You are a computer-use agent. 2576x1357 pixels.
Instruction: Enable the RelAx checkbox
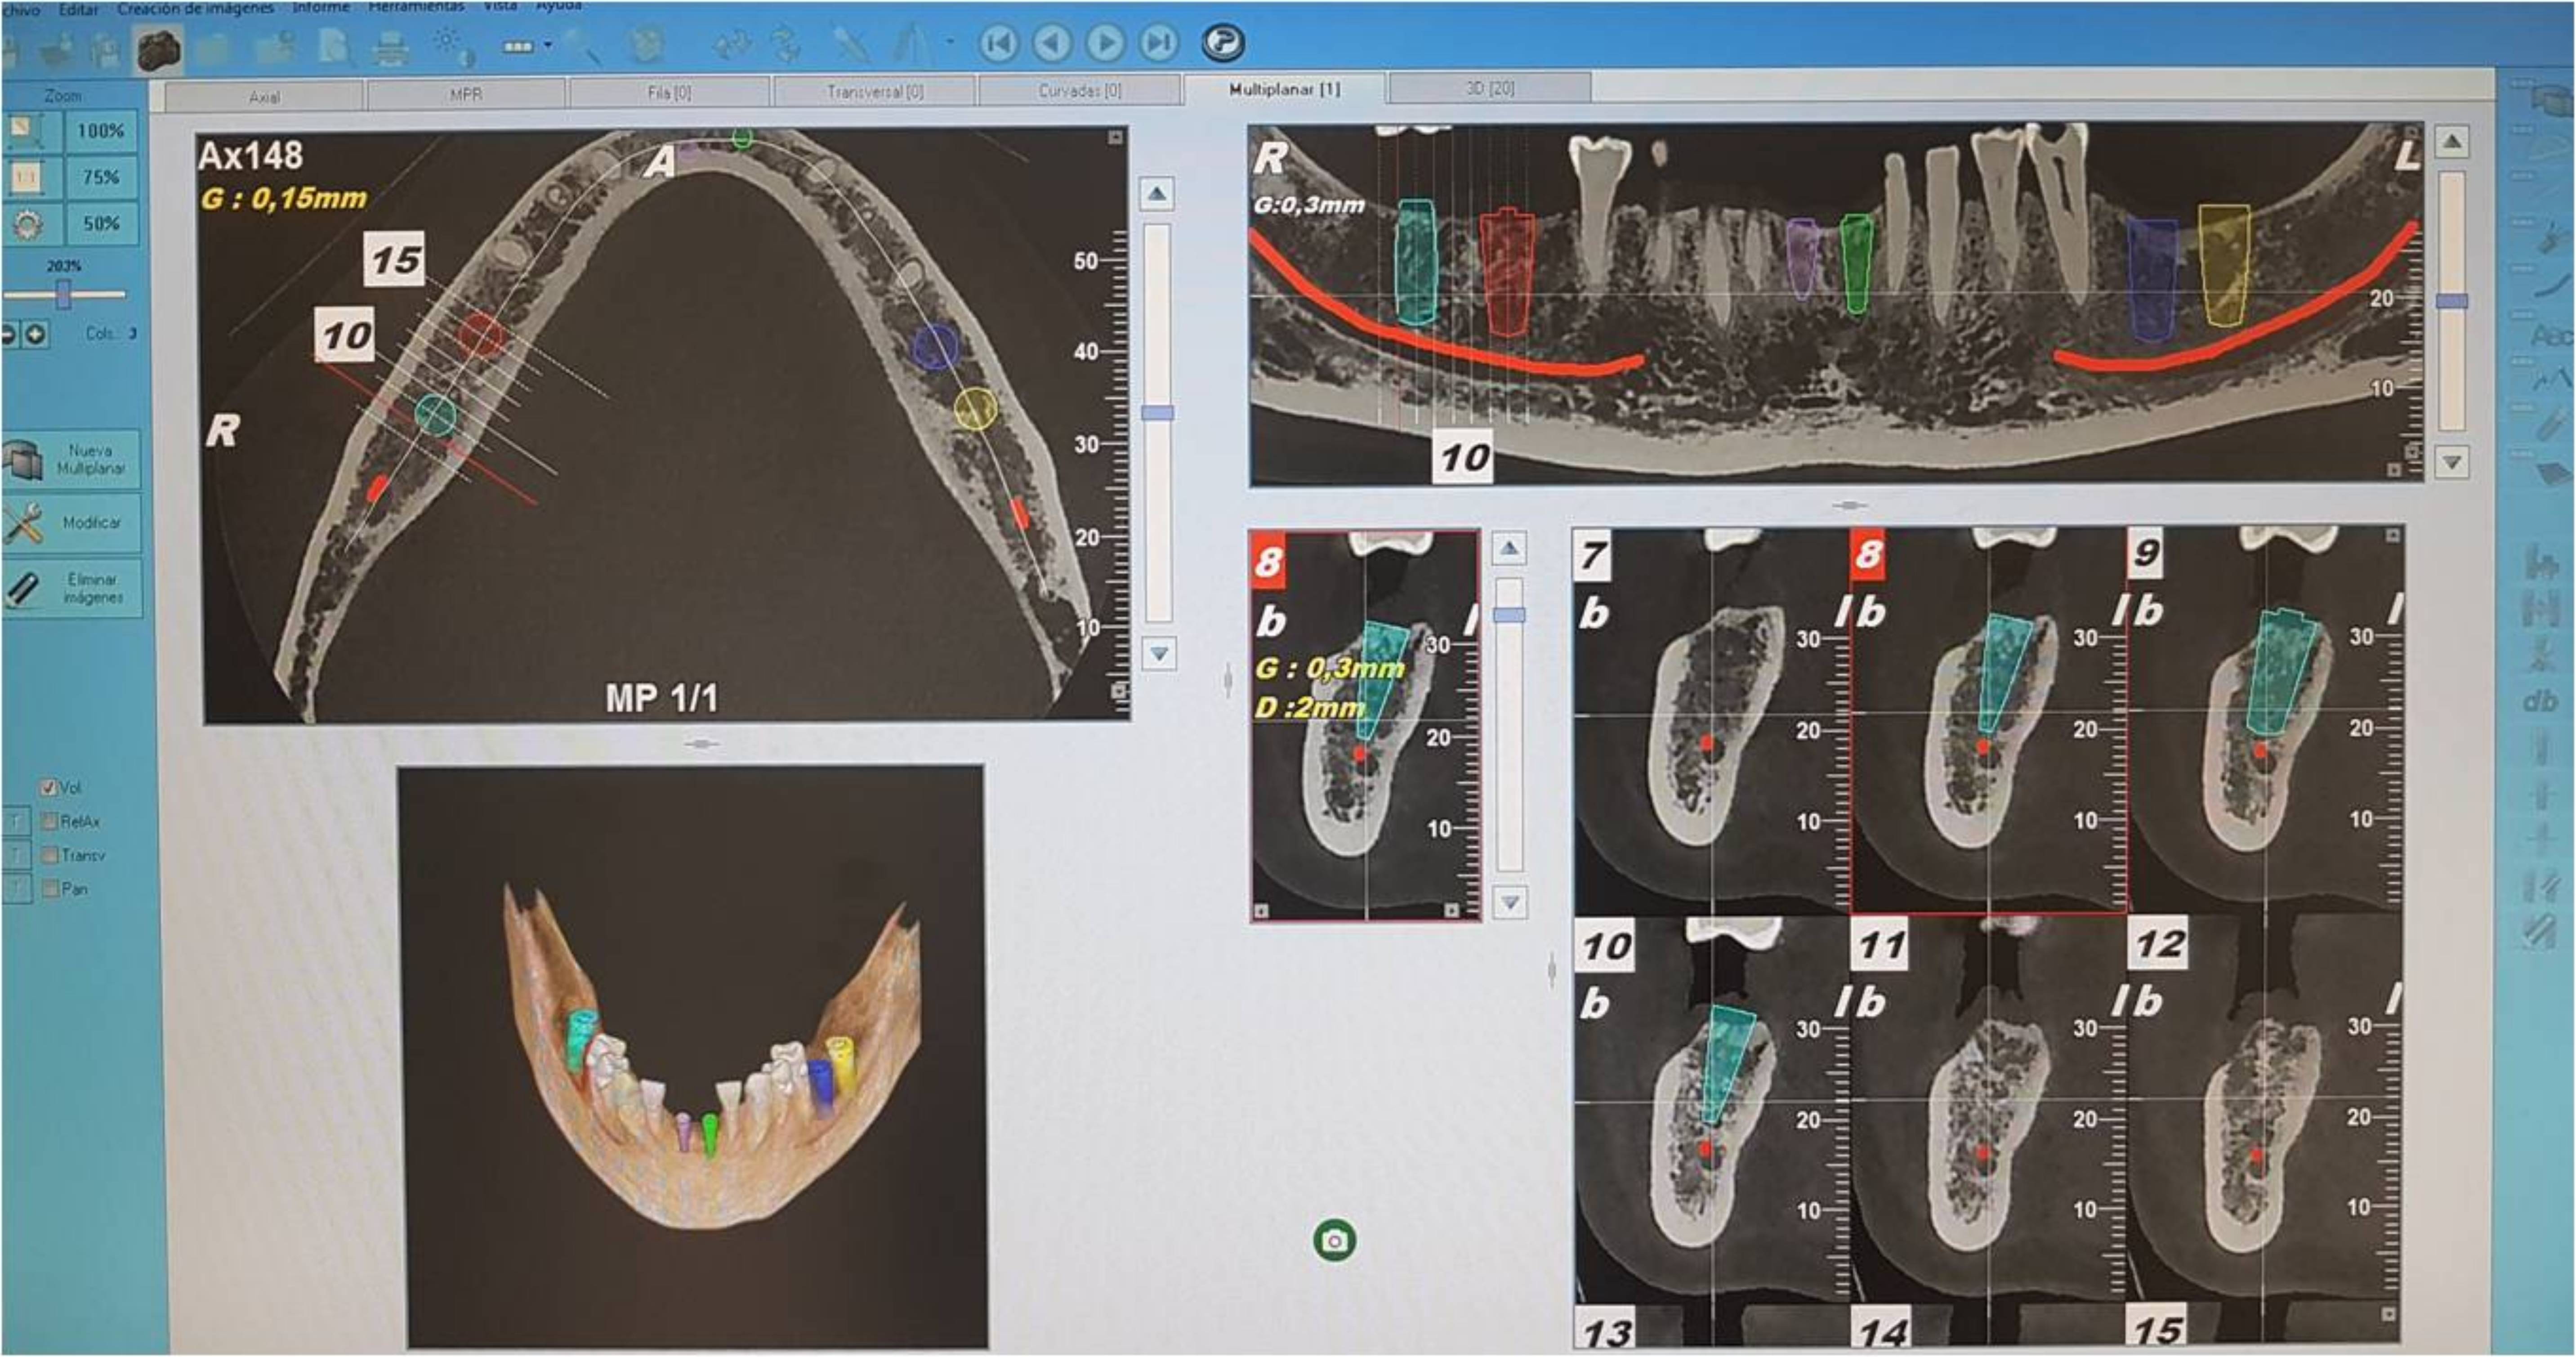[48, 822]
